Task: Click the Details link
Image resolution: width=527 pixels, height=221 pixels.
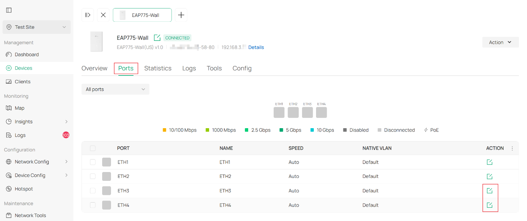Action: click(256, 48)
